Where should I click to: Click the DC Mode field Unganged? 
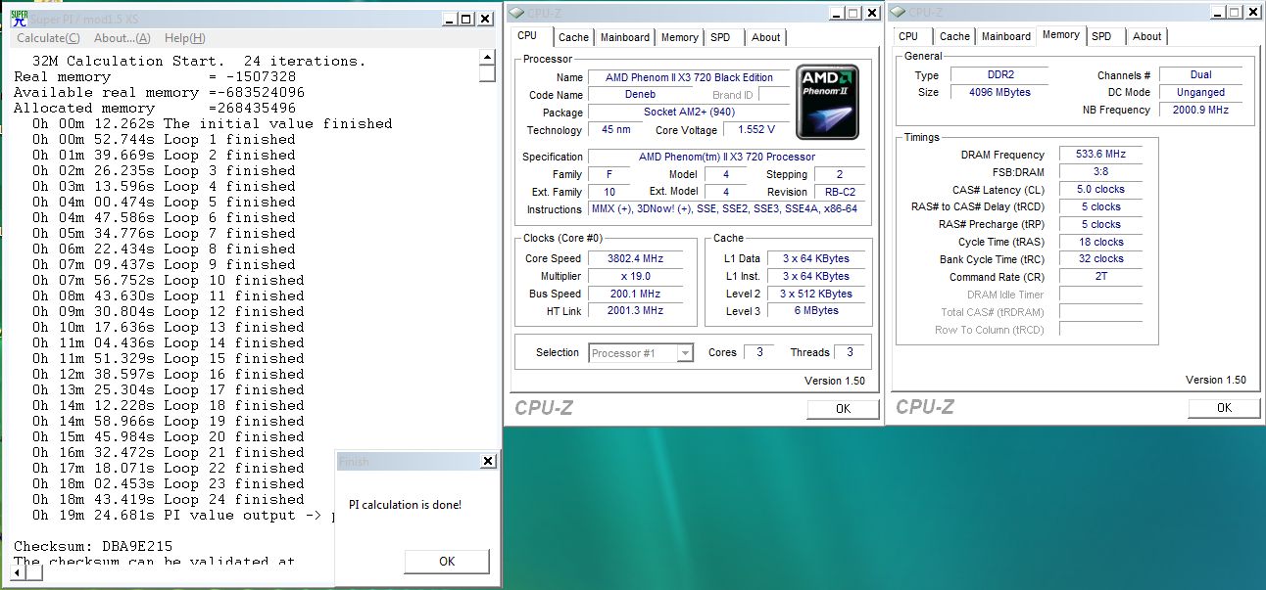click(x=1201, y=92)
